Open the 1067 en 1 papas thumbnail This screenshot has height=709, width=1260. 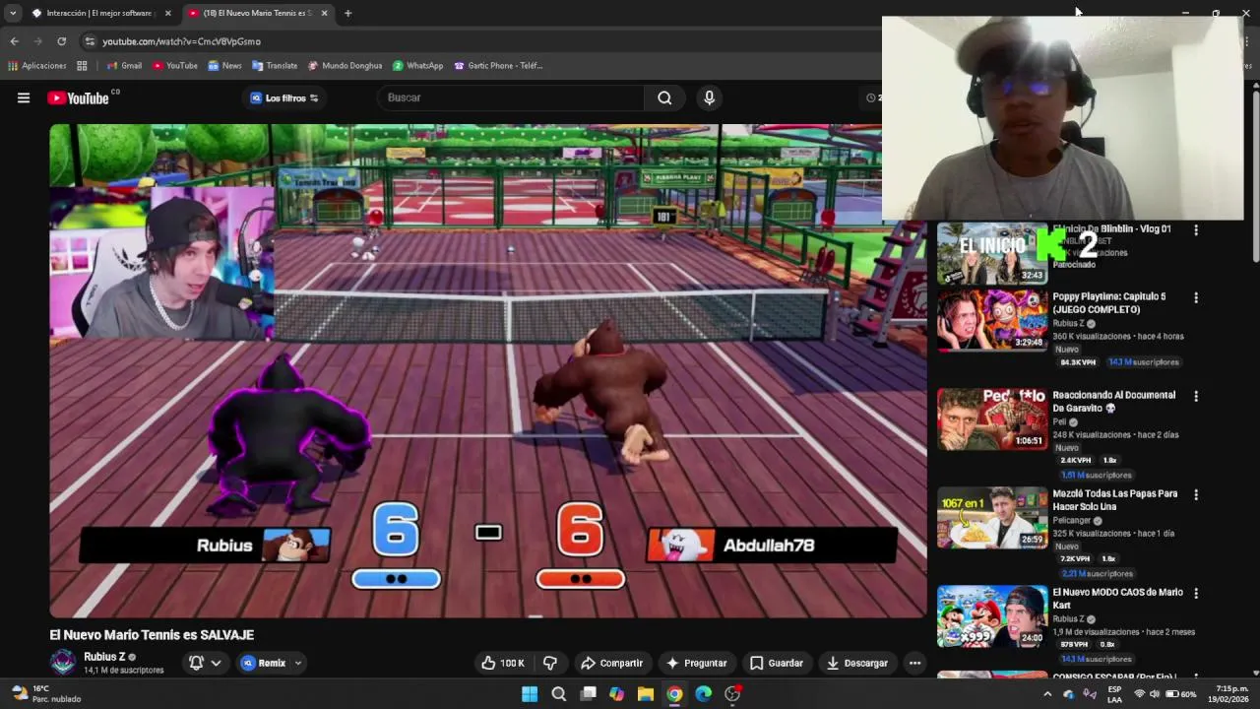point(992,517)
